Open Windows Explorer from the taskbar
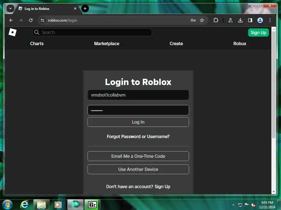This screenshot has height=210, width=281. (x=41, y=205)
